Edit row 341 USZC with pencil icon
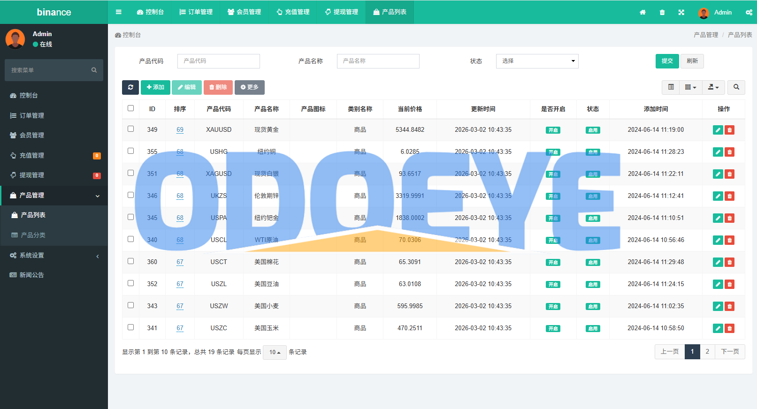This screenshot has width=757, height=409. coord(718,328)
